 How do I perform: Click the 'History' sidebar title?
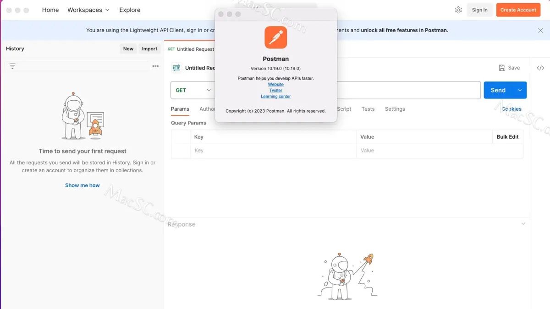click(15, 49)
